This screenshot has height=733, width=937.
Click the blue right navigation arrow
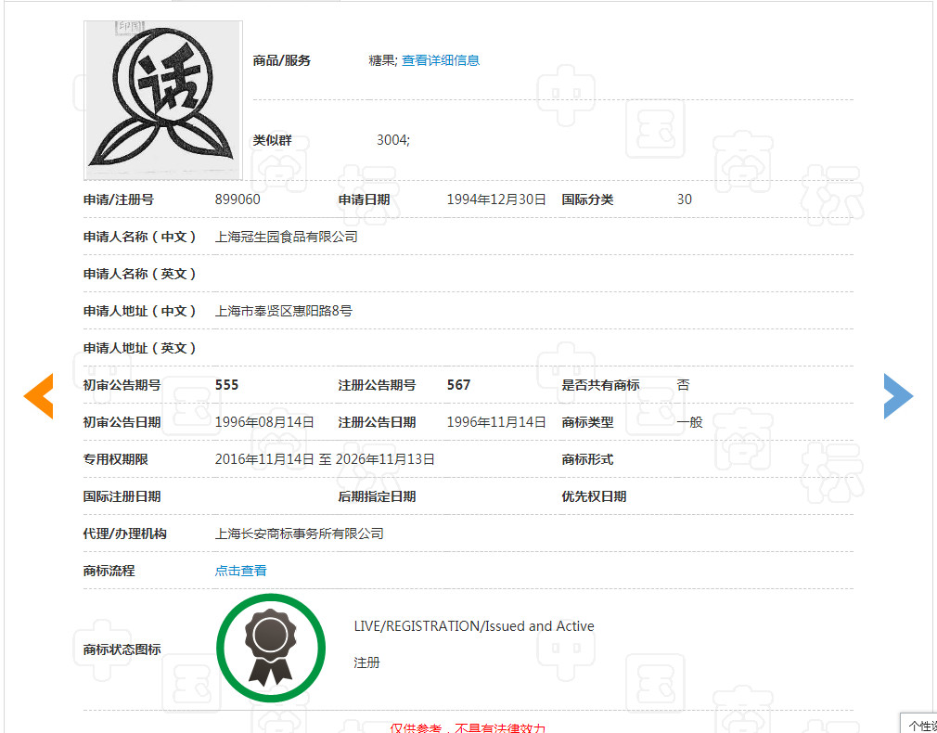(x=898, y=396)
